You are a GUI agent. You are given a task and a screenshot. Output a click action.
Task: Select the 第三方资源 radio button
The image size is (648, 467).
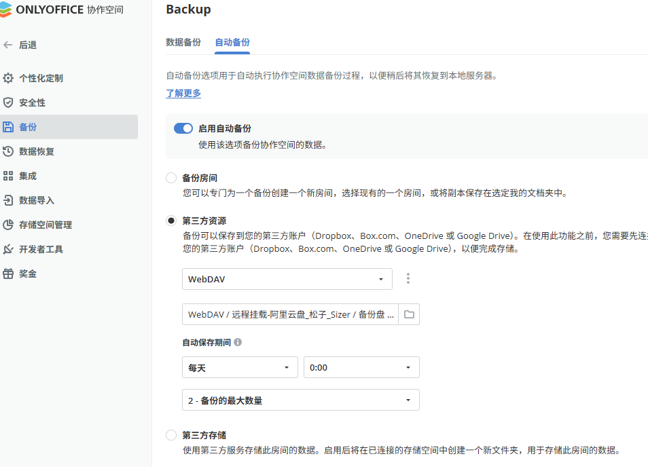(171, 221)
